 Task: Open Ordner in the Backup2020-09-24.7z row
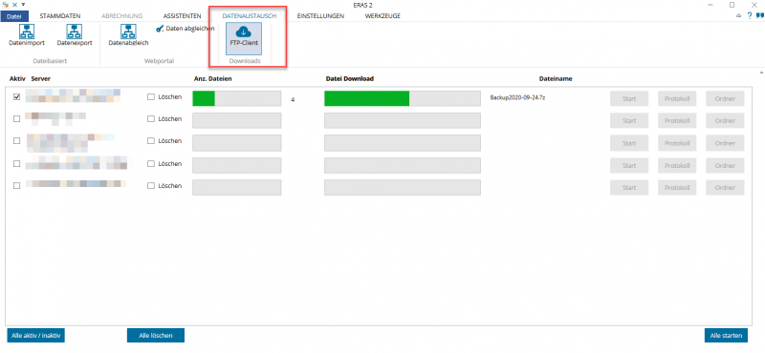pos(725,99)
